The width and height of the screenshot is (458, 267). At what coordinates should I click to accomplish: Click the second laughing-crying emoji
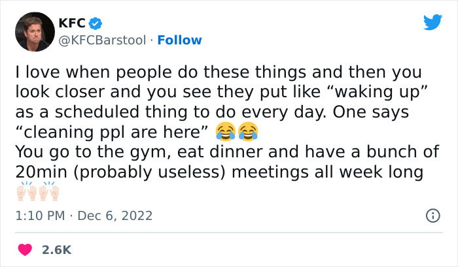[247, 133]
